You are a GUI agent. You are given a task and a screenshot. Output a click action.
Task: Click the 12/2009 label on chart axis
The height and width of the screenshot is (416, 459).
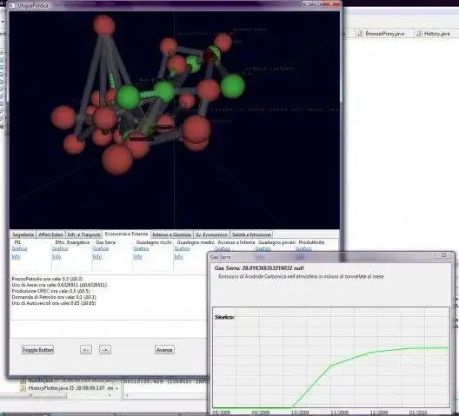tap(379, 413)
